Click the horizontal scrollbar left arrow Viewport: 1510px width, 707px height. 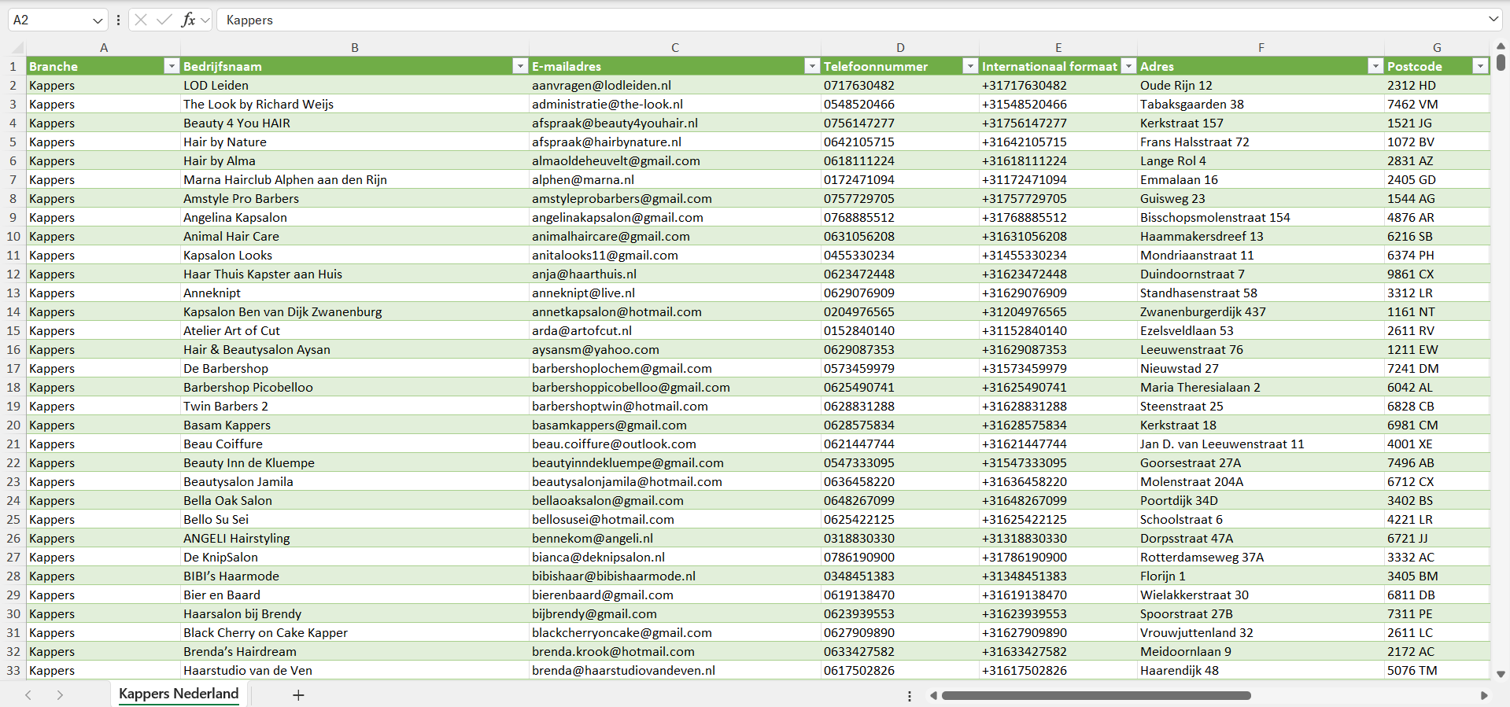pos(933,695)
